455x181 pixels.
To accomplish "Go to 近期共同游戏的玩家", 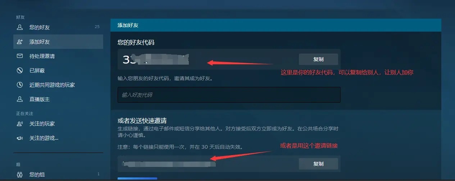I will (x=58, y=85).
